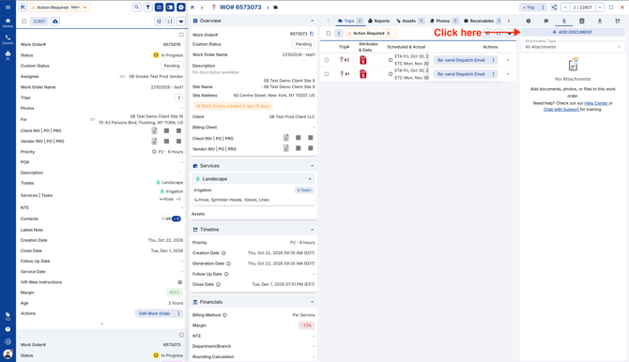629x362 pixels.
Task: Click Edit Work Order button
Action: pos(155,313)
